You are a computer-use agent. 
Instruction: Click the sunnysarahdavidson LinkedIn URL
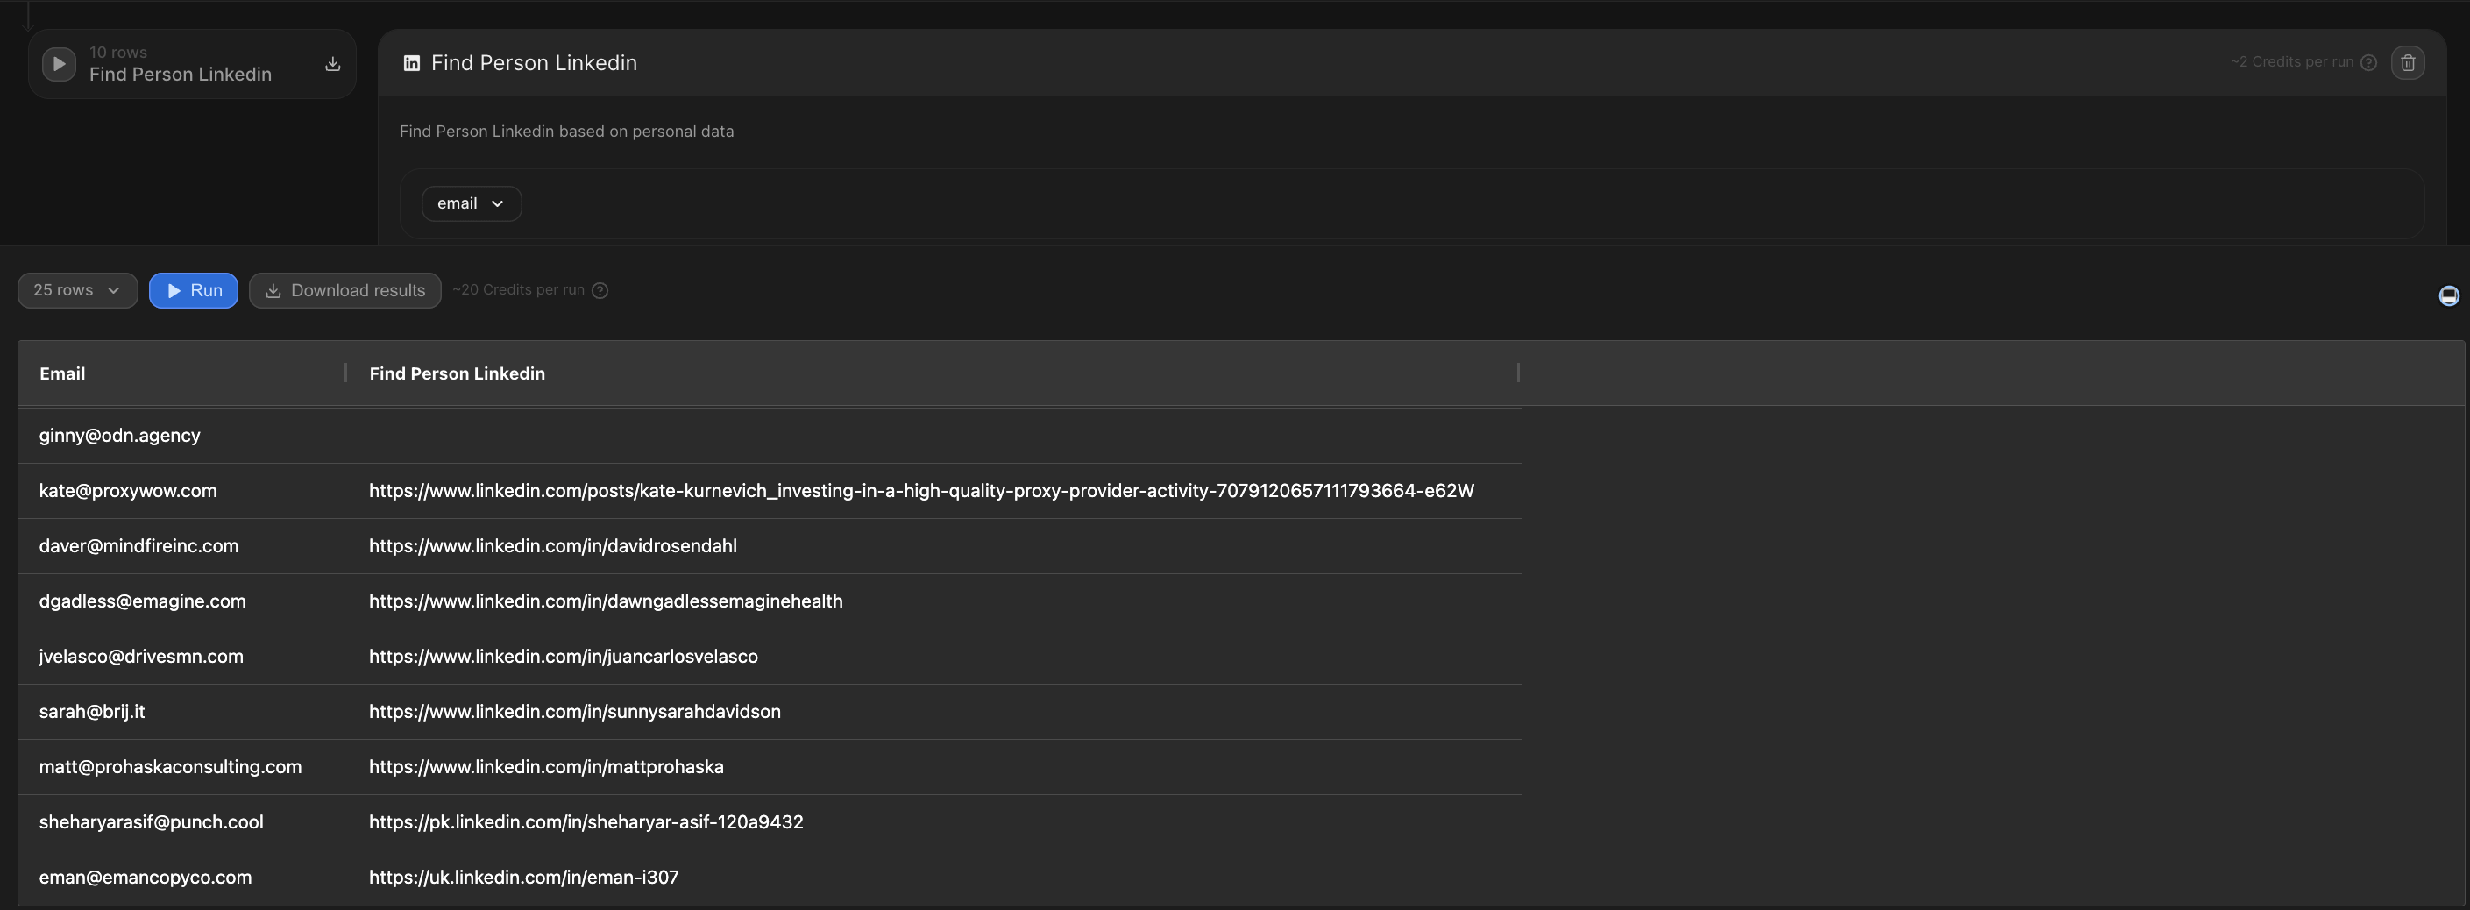point(575,712)
